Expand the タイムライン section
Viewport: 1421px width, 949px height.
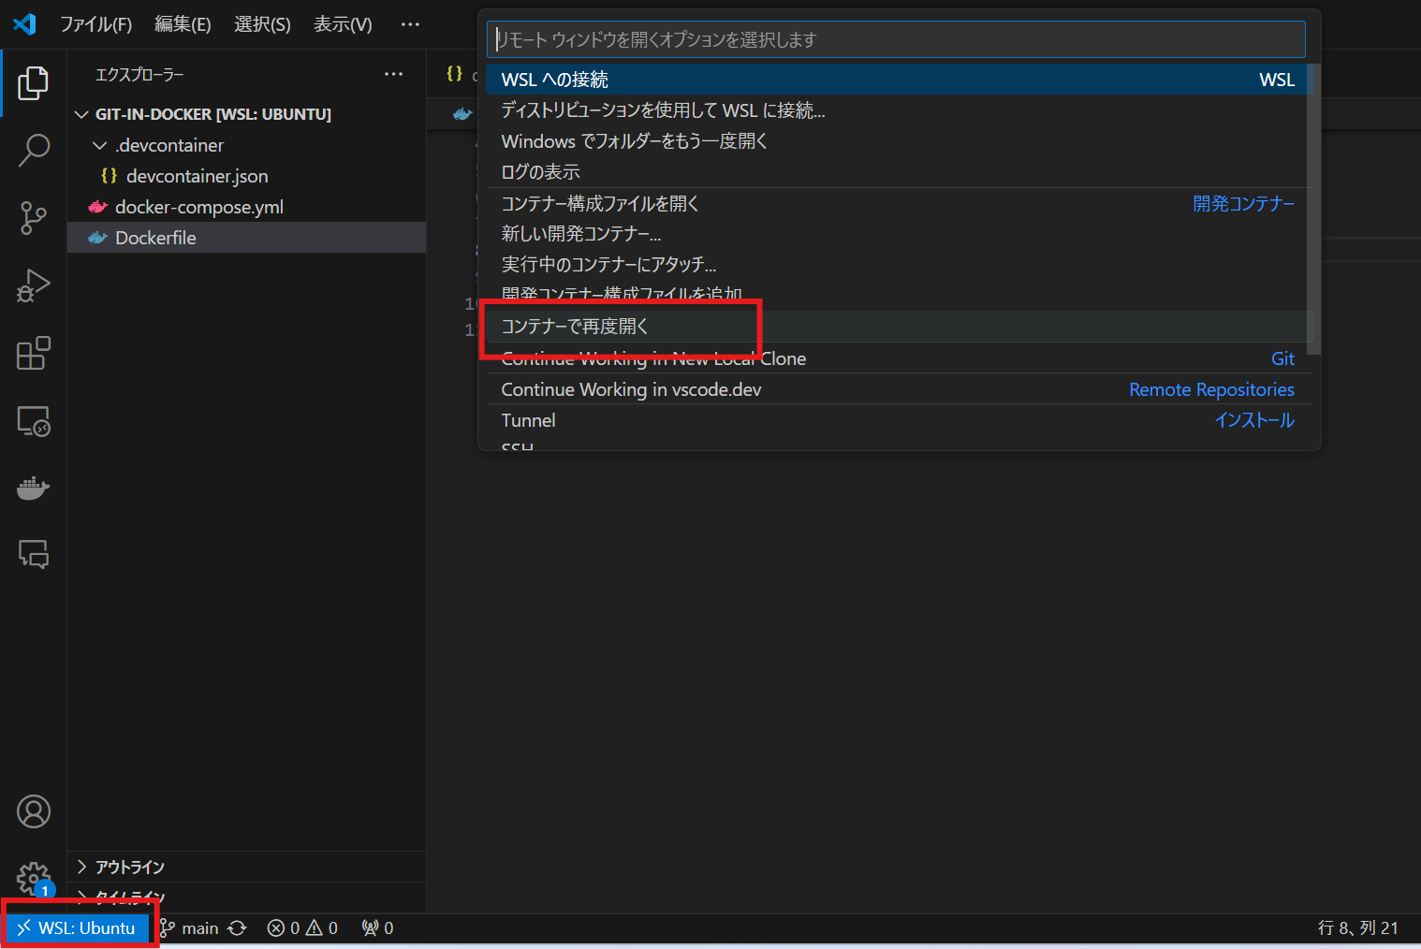(247, 897)
